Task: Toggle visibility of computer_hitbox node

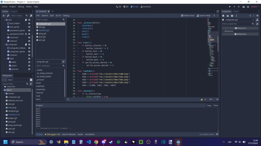Action: (x=29, y=48)
